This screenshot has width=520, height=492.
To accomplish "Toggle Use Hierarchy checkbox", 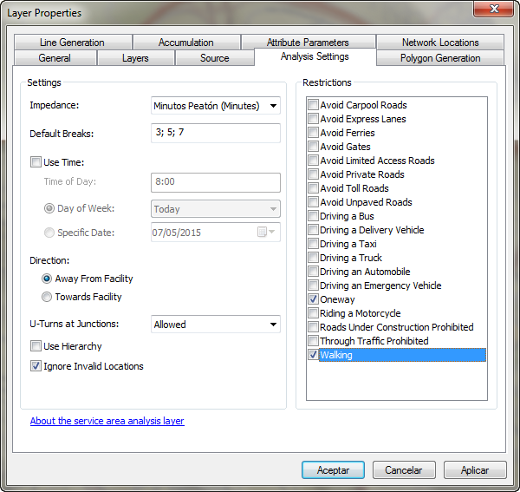I will [x=36, y=346].
